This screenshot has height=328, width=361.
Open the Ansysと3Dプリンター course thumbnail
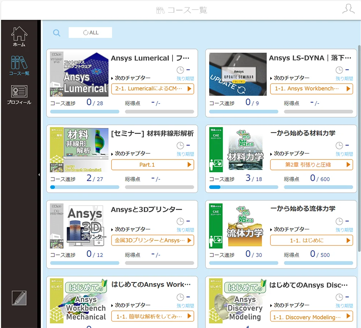coord(78,226)
